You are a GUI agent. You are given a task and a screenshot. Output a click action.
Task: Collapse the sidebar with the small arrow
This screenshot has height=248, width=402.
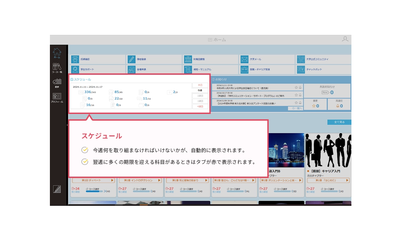click(x=67, y=125)
